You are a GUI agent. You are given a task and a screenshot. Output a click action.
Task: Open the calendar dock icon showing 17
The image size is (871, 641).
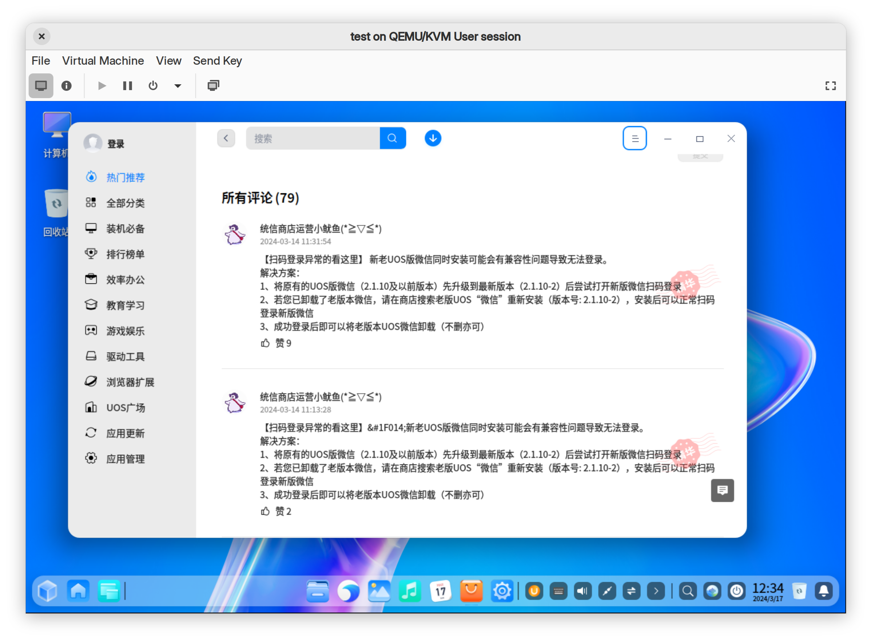click(440, 591)
